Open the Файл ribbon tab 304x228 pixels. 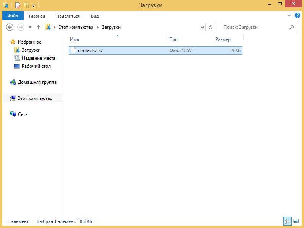[x=13, y=16]
